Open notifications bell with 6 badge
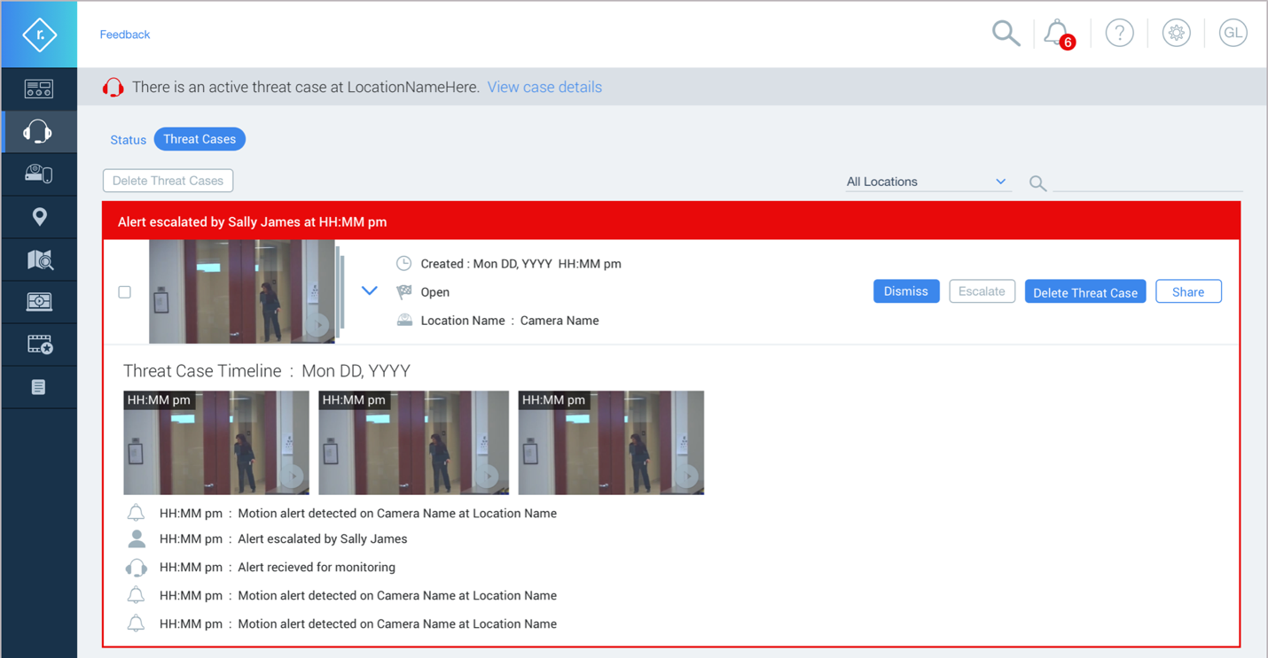 tap(1059, 34)
